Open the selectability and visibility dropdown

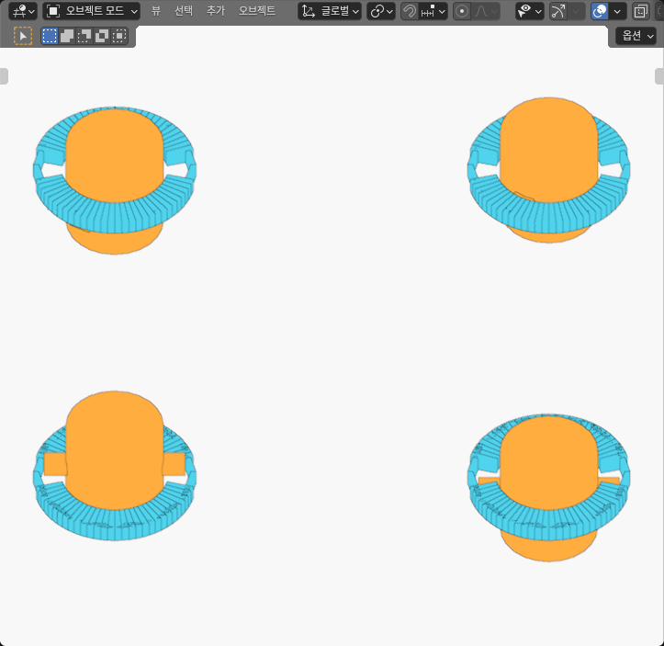[x=530, y=11]
